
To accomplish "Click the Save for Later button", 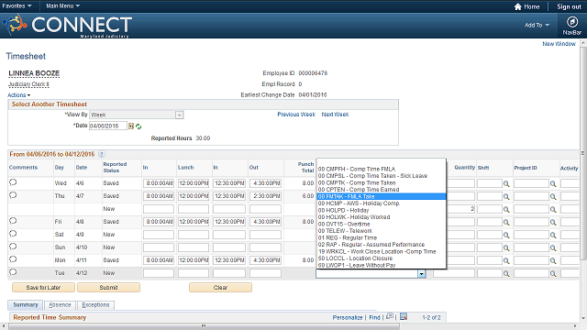I will tap(43, 287).
